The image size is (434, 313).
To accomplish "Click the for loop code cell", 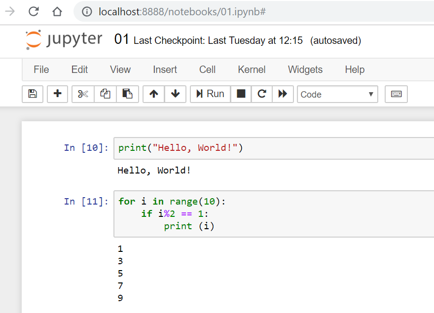I will click(274, 214).
